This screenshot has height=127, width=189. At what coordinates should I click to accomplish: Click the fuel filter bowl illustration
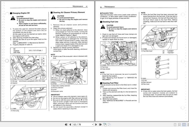coord(159,37)
